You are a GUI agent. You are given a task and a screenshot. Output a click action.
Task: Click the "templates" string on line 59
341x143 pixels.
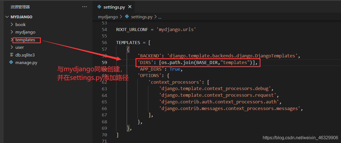click(x=235, y=62)
